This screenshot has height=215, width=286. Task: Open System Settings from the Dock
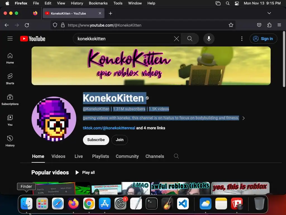coord(120,203)
